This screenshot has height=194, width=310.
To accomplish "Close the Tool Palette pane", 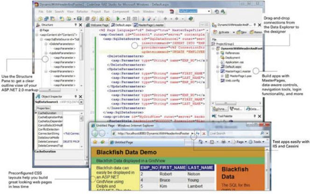I will coord(260,117).
